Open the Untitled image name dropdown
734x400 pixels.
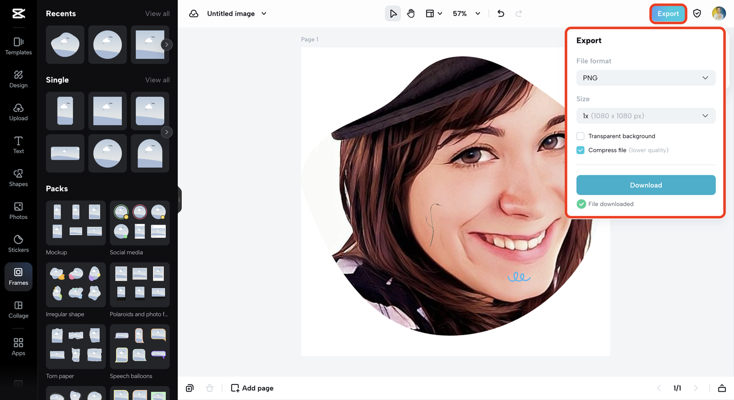coord(237,14)
